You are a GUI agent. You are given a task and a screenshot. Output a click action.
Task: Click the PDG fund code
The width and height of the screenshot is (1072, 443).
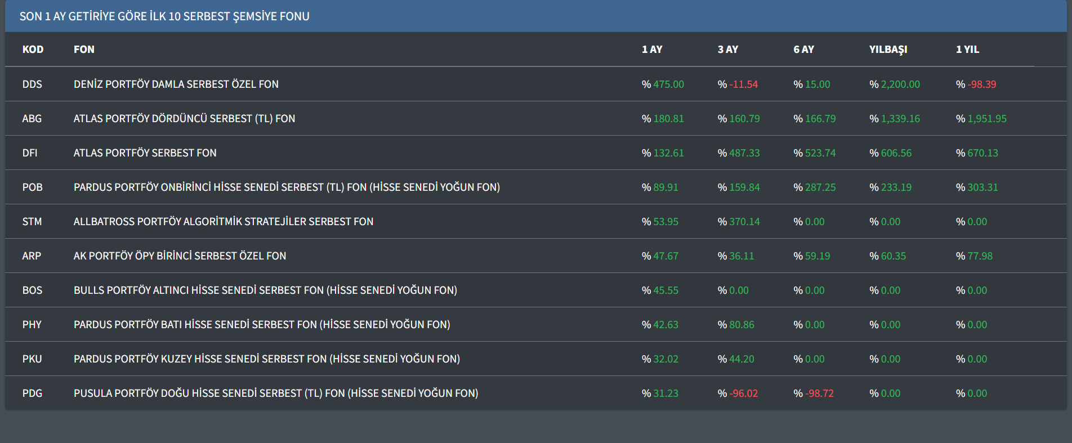[32, 393]
